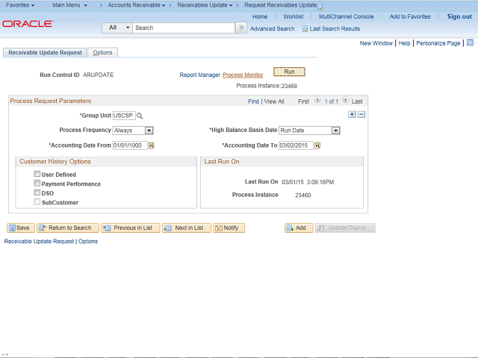Click Personalize Page link

(438, 43)
